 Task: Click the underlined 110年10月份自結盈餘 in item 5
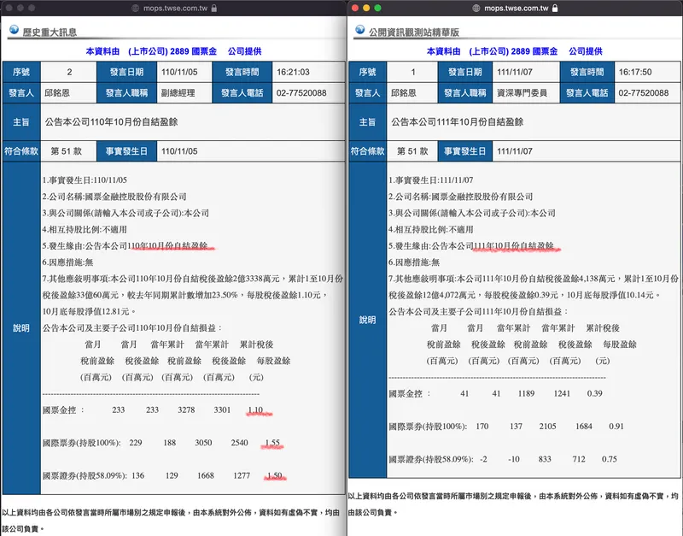click(168, 246)
